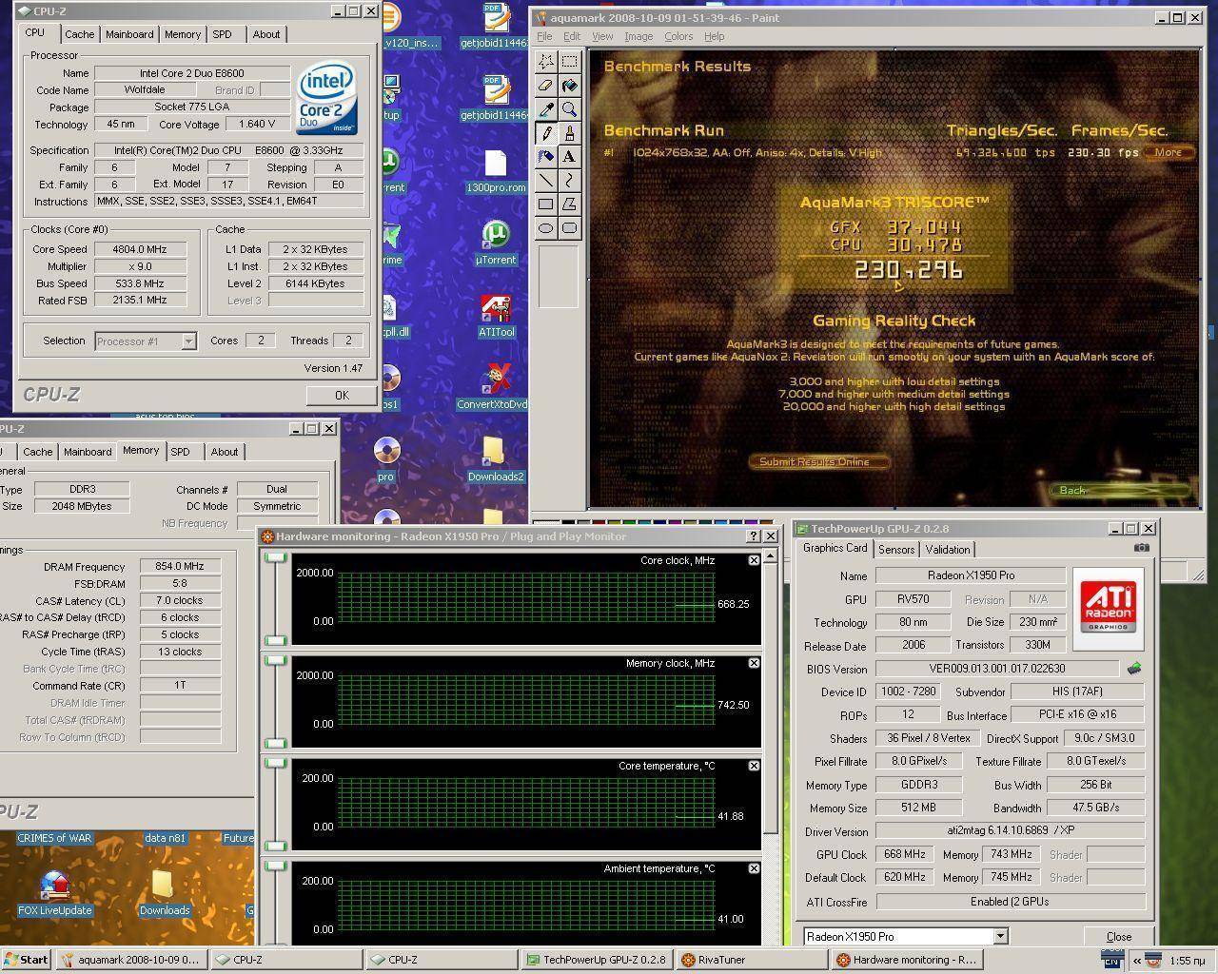The width and height of the screenshot is (1218, 974).
Task: Select the rectangular Select tool in Paint
Action: coord(569,62)
